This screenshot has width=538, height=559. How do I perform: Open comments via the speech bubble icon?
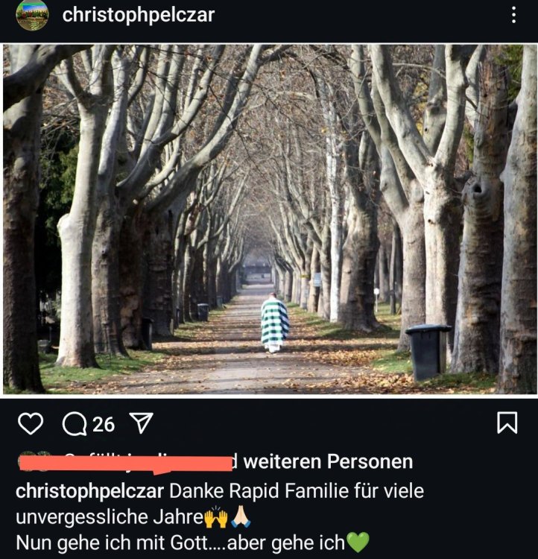click(75, 424)
